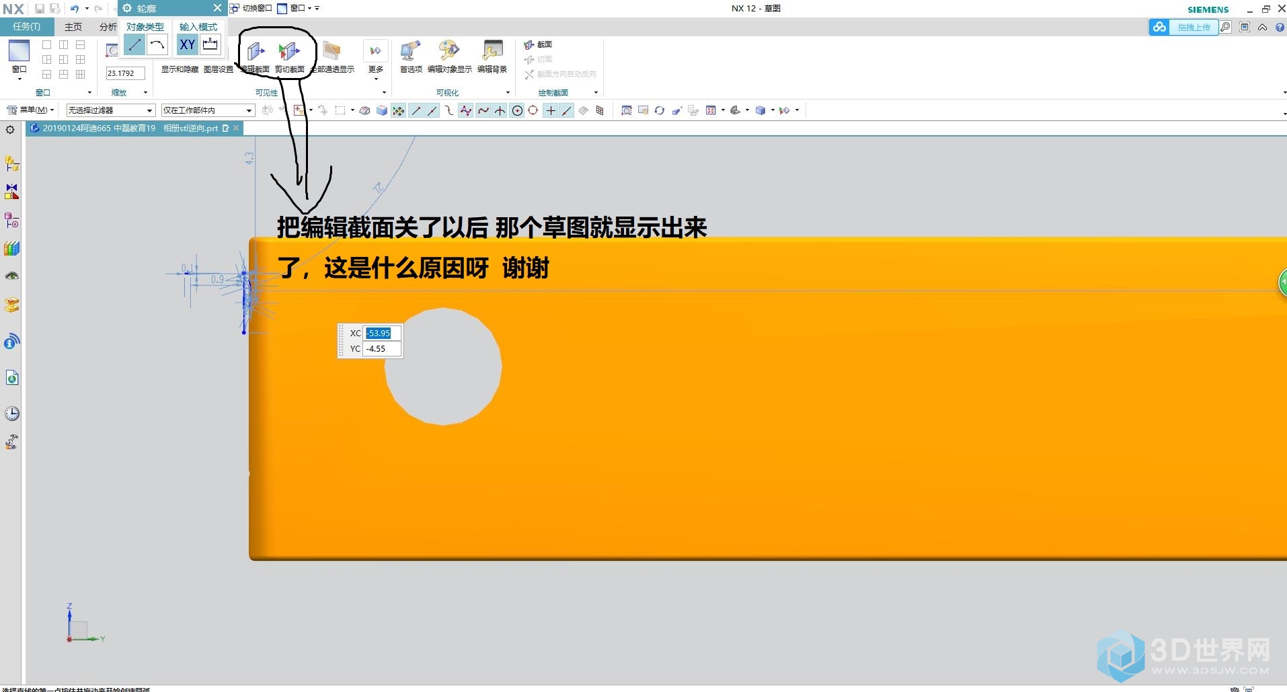Expand the 绘制截面 group options arrow
Screen dimensions: 1287x692
coord(596,93)
